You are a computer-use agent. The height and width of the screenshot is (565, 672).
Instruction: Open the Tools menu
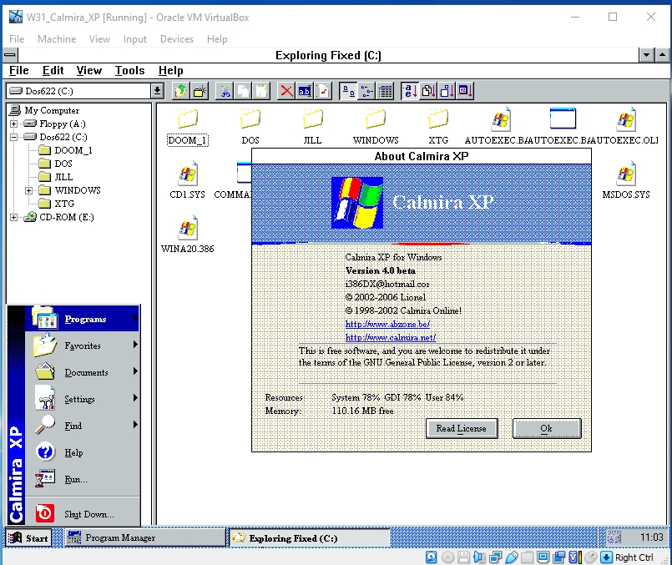click(x=129, y=70)
